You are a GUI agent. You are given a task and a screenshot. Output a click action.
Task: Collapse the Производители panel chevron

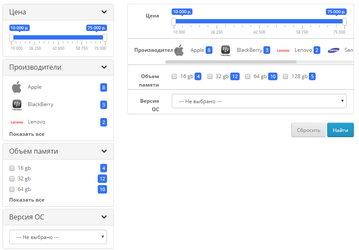pos(104,67)
